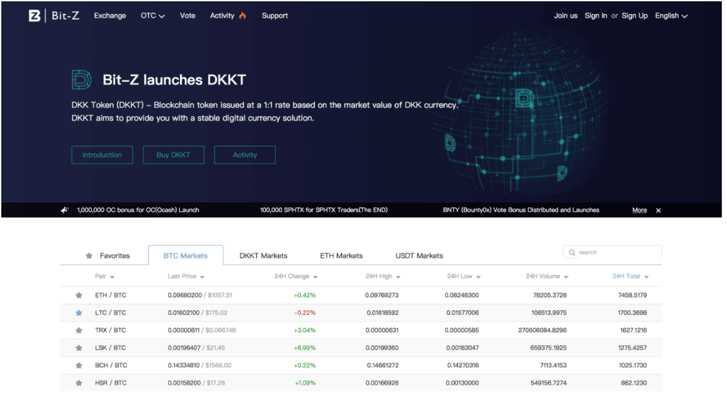
Task: Click the announcement megaphone icon
Action: tap(64, 210)
